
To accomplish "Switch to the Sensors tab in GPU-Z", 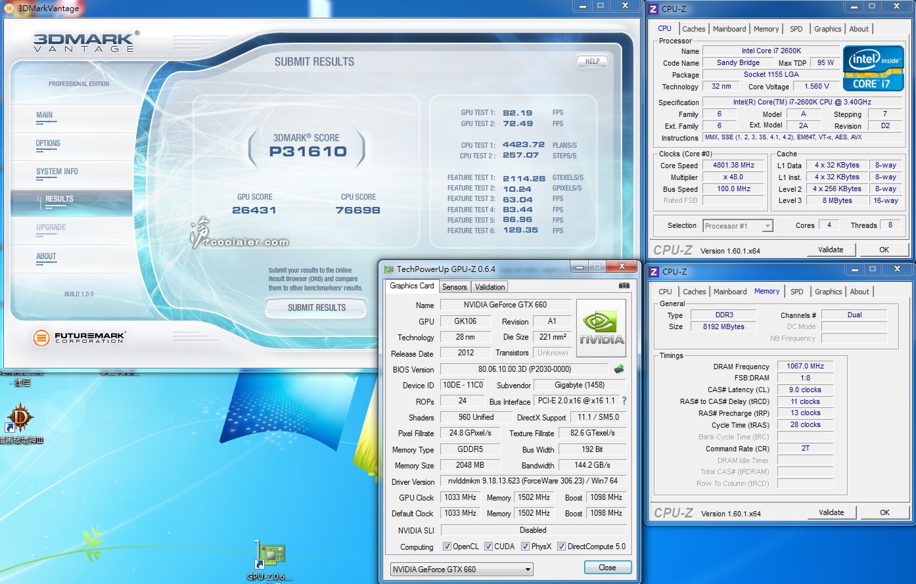I will point(454,287).
